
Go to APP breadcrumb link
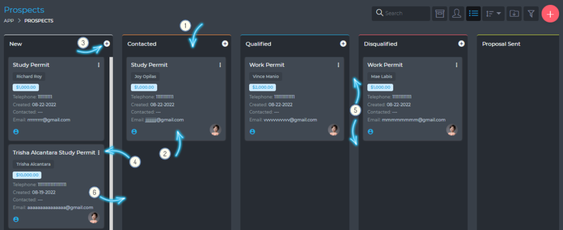[x=9, y=21]
